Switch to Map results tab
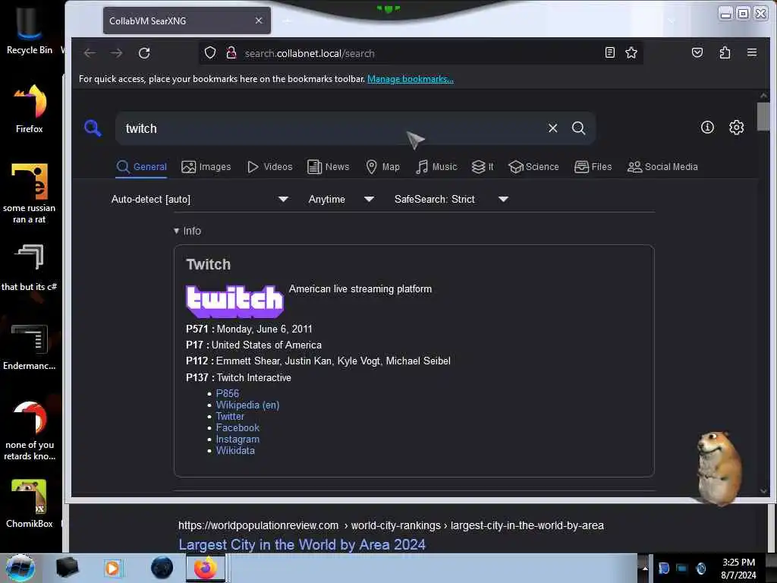The height and width of the screenshot is (583, 777). (x=382, y=167)
